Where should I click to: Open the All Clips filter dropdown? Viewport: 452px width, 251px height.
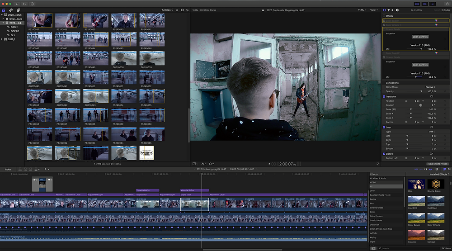168,10
